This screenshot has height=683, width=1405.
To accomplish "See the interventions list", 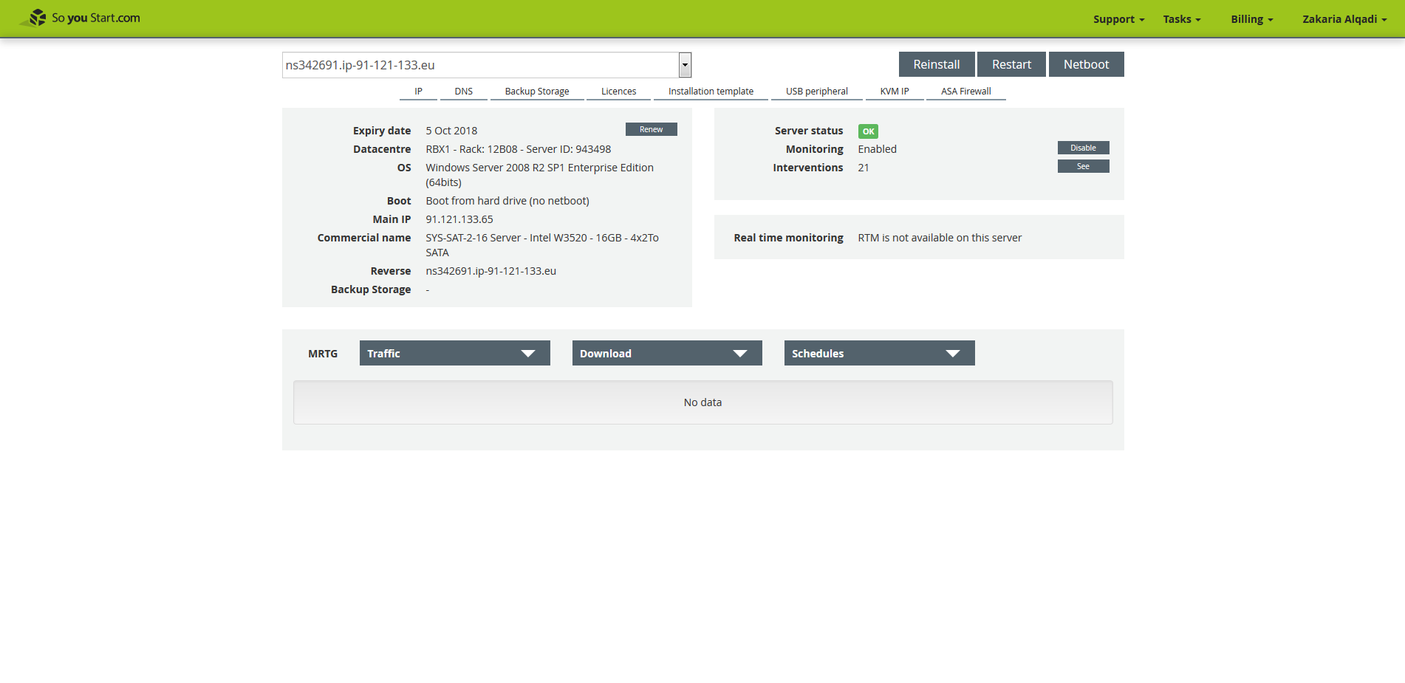I will tap(1083, 166).
